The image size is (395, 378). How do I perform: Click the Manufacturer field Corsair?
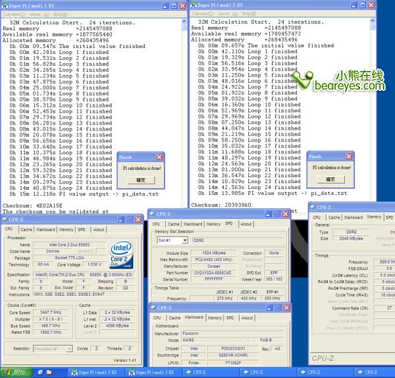coord(213,266)
